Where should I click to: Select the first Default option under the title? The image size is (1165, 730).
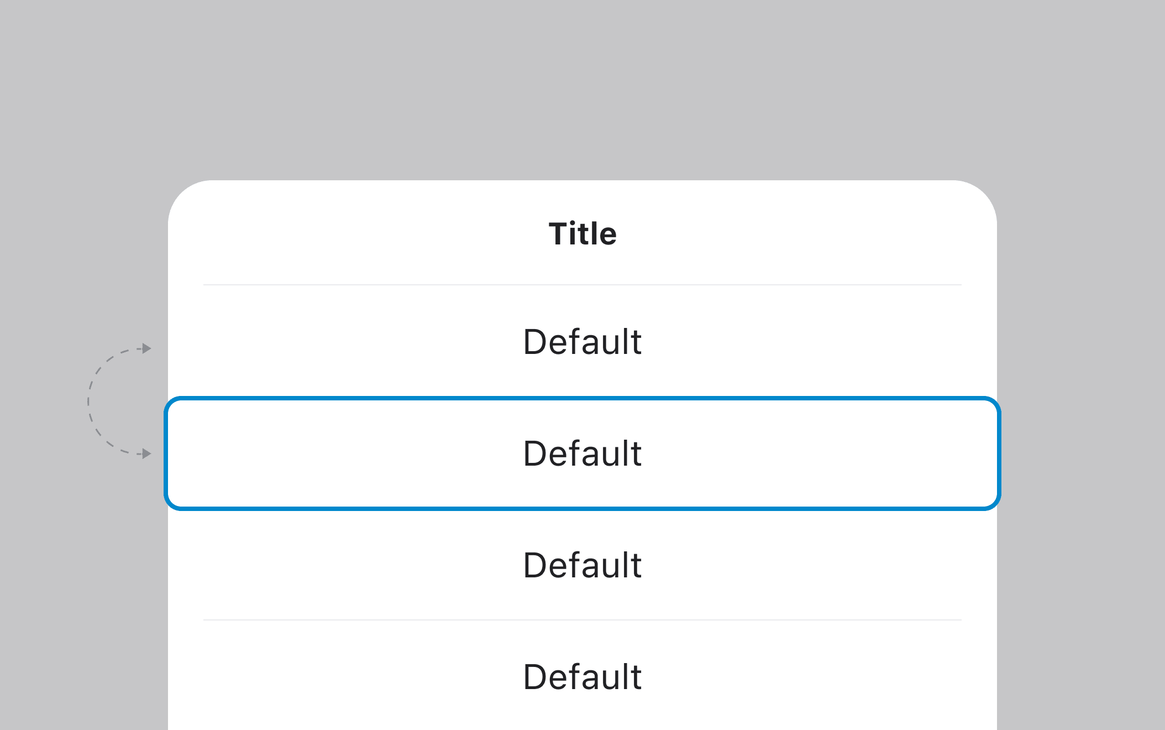click(x=582, y=341)
